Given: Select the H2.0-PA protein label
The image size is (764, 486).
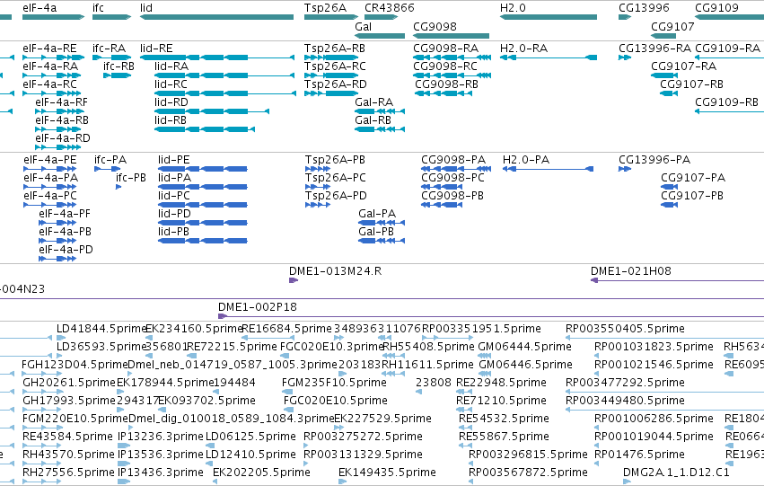Looking at the screenshot, I should [x=526, y=160].
